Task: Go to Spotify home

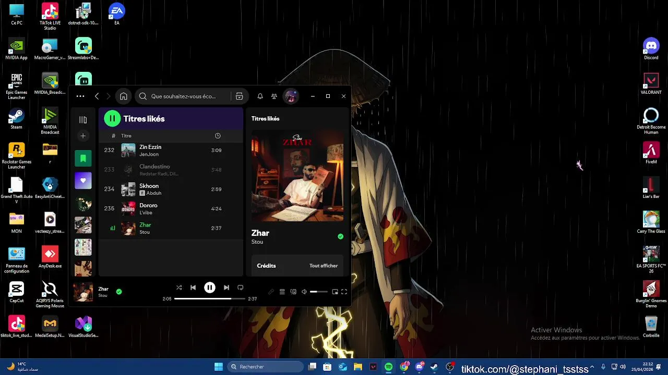Action: point(124,96)
